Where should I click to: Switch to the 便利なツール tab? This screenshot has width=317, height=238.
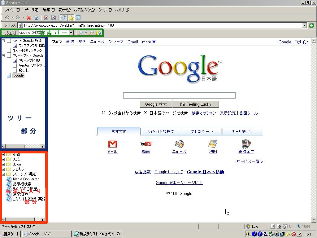202,131
